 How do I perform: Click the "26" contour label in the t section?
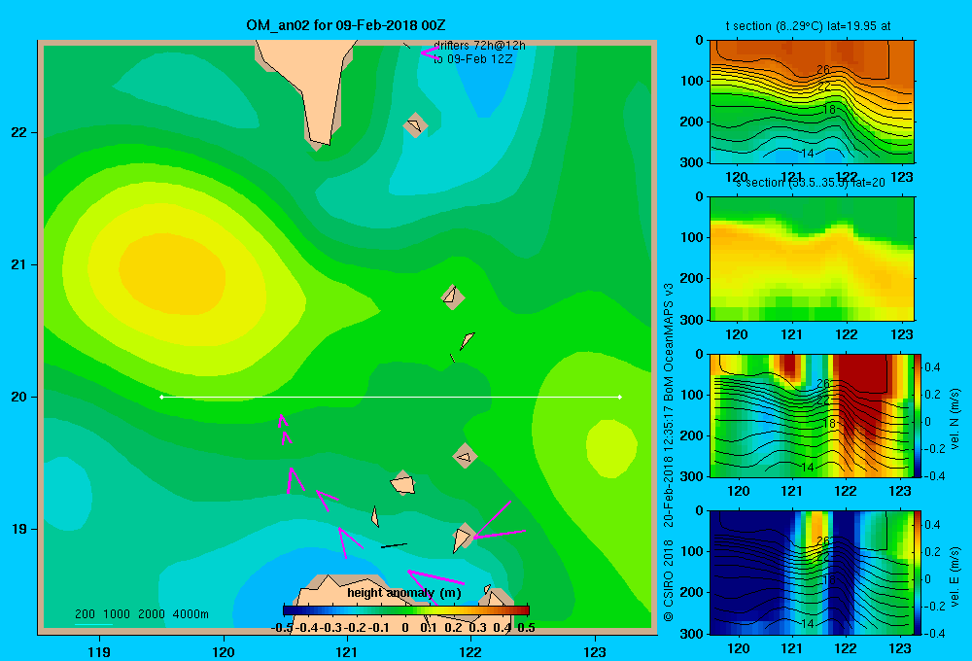tap(822, 69)
